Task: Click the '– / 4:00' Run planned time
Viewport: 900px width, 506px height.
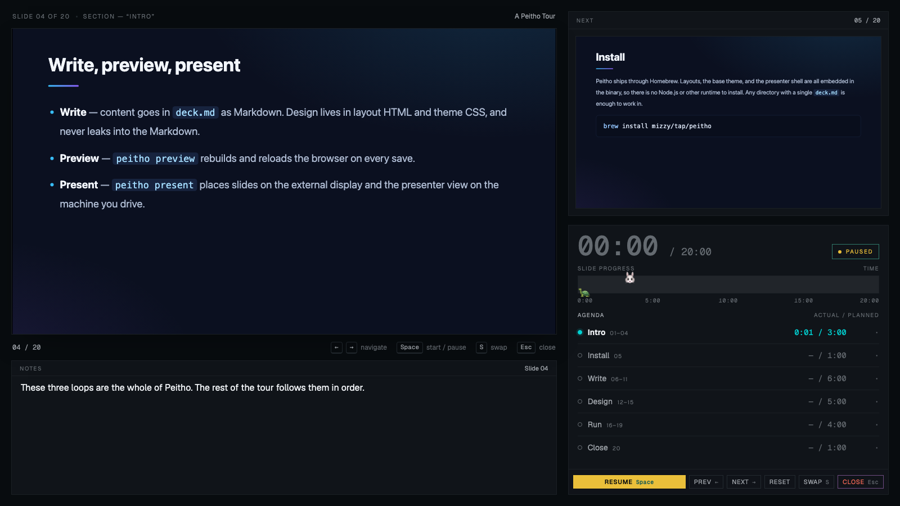Action: pyautogui.click(x=827, y=424)
